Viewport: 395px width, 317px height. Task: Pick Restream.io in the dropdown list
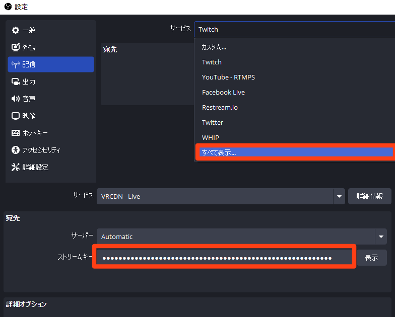point(219,107)
